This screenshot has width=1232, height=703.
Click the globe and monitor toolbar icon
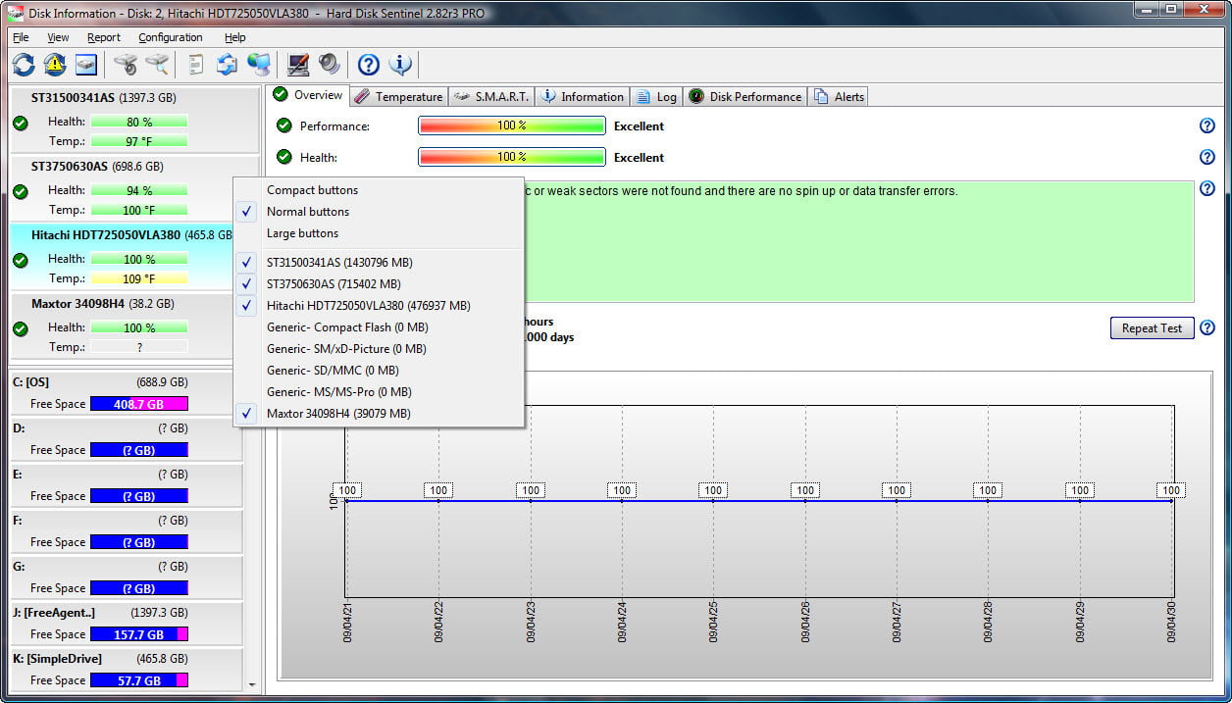coord(259,65)
